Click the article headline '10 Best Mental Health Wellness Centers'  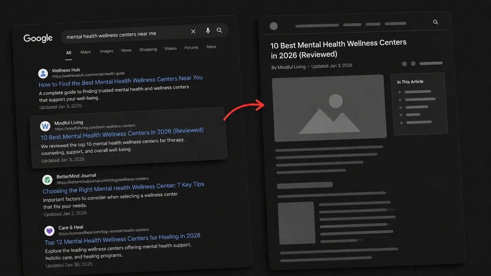click(x=338, y=48)
